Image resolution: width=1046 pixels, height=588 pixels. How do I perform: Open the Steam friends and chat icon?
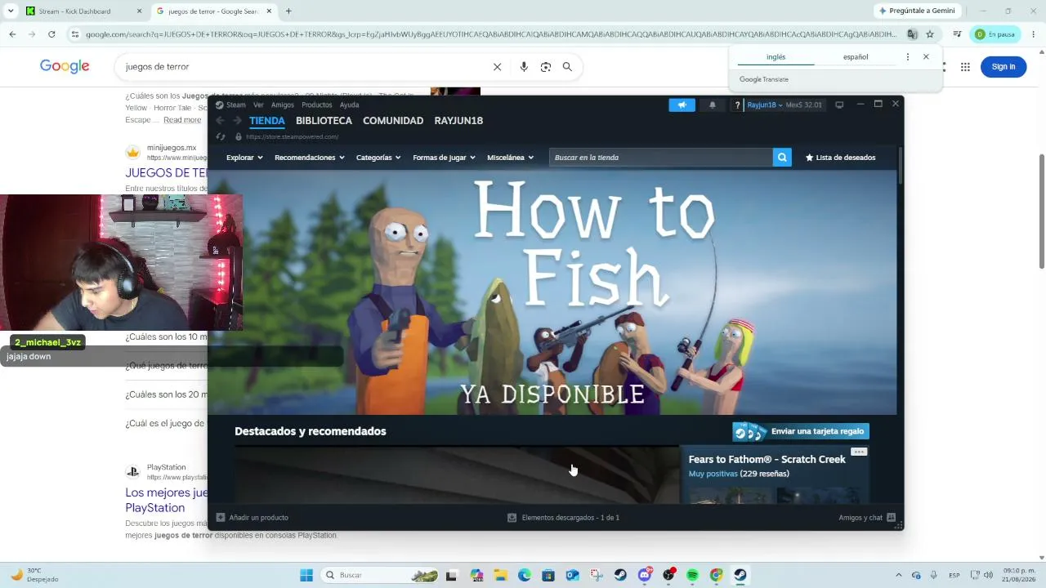[891, 518]
